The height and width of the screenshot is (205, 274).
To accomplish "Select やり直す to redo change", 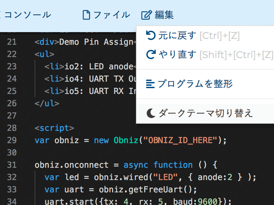I will click(176, 54).
